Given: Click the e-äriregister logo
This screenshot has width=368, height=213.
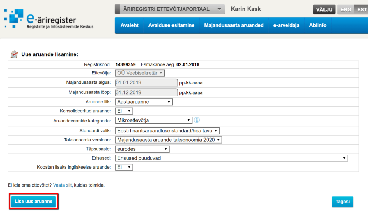Looking at the screenshot, I should point(49,19).
